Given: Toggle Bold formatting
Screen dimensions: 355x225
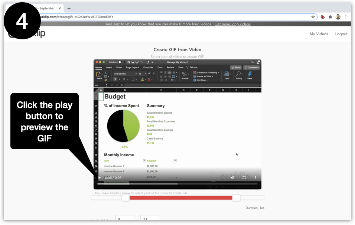Looking at the screenshot, I should [x=115, y=79].
